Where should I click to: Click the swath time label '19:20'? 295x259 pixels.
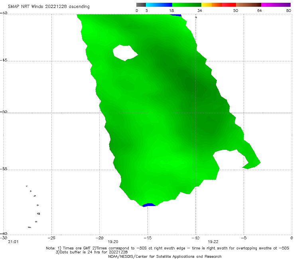tap(113, 242)
